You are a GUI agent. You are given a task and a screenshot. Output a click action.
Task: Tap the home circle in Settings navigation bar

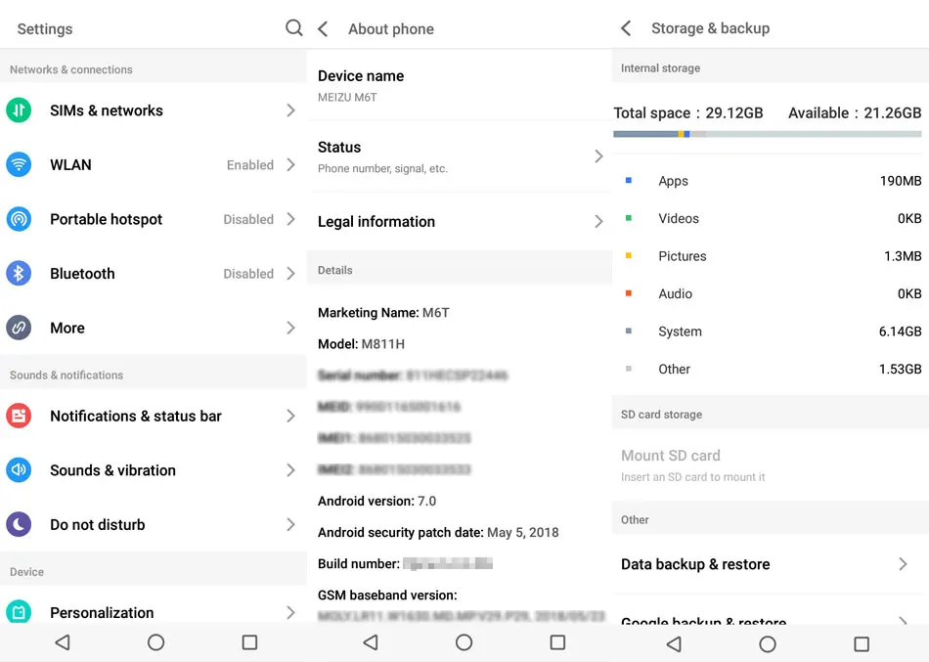(155, 642)
